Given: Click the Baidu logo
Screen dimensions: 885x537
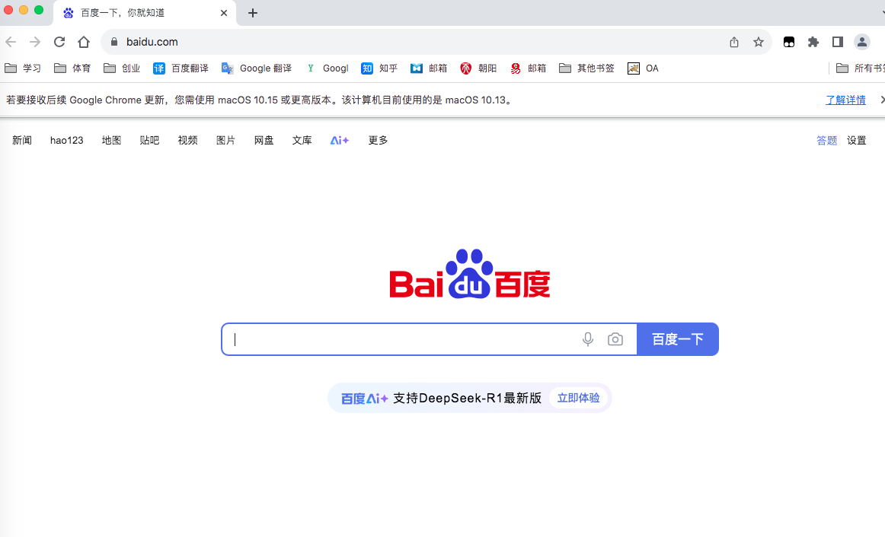Looking at the screenshot, I should click(x=469, y=279).
